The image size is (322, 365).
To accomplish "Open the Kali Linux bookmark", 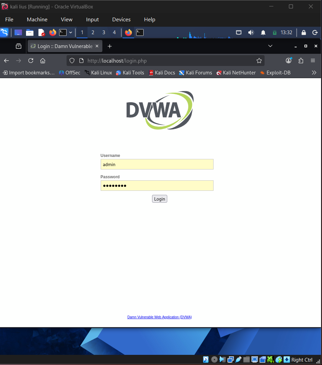I will point(98,73).
